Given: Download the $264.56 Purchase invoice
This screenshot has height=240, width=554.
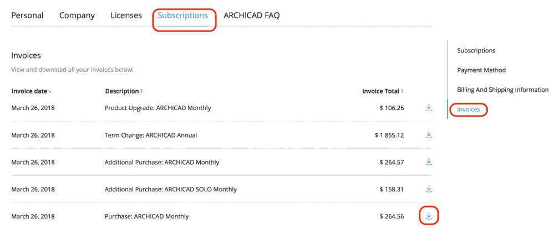Looking at the screenshot, I should 429,216.
